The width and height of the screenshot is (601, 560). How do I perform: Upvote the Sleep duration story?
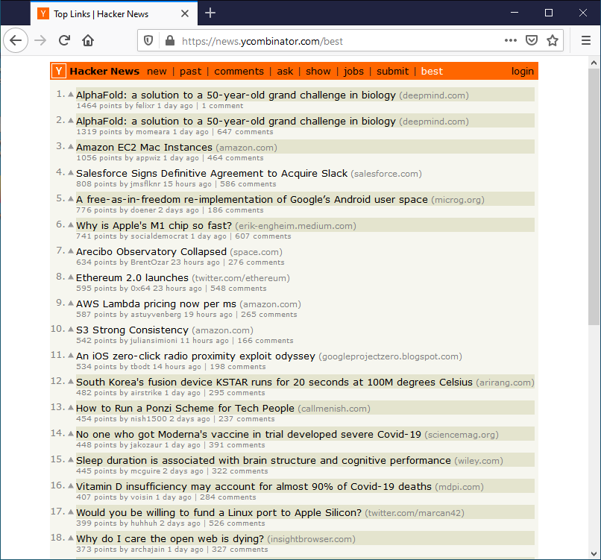pos(71,459)
